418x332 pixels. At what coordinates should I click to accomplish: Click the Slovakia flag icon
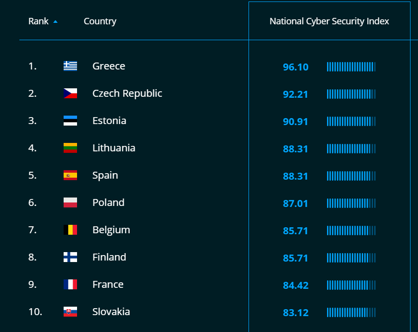tap(70, 312)
